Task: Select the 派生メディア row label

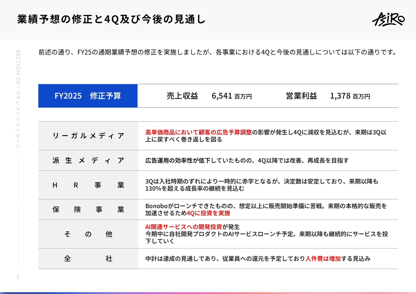Action: click(88, 160)
